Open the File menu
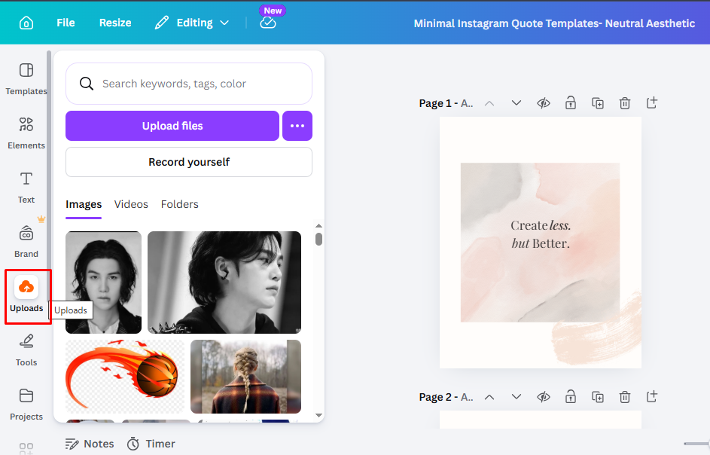710x455 pixels. 66,23
